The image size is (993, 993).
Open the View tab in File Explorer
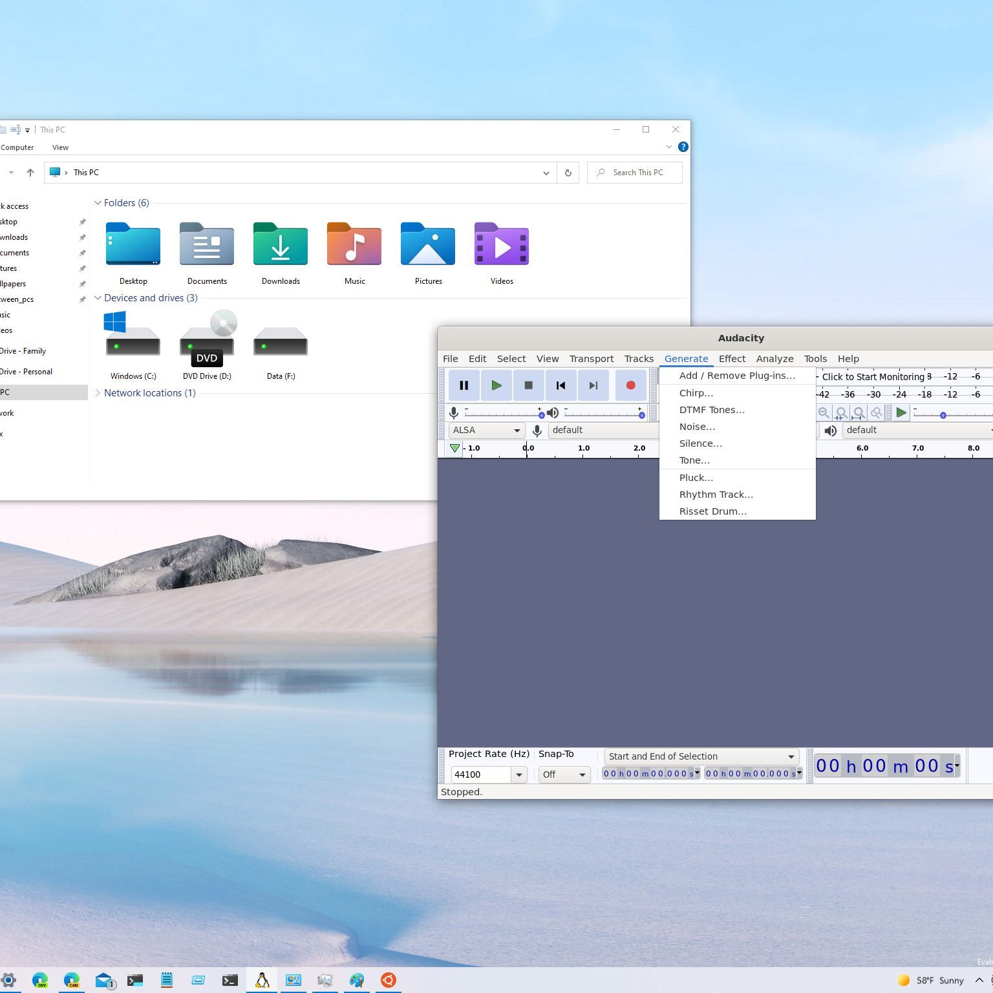[x=60, y=147]
